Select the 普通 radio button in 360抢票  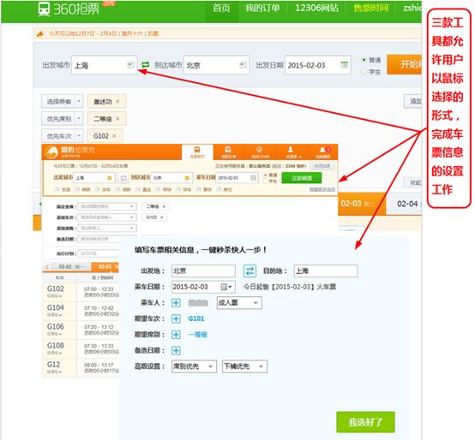(x=364, y=60)
